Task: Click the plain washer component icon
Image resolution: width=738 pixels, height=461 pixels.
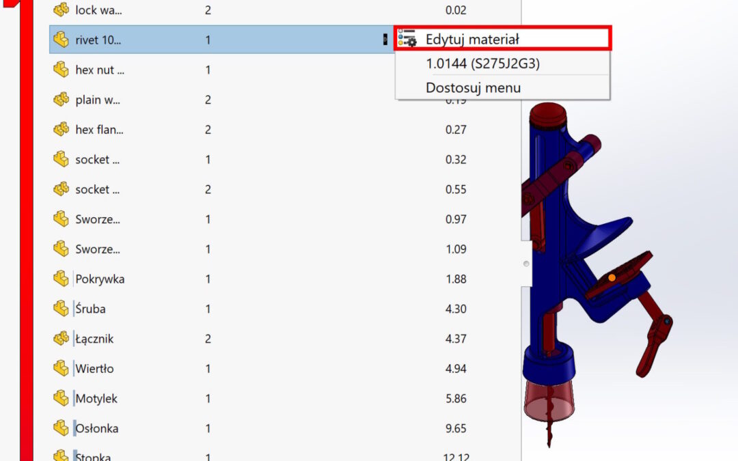Action: (61, 100)
